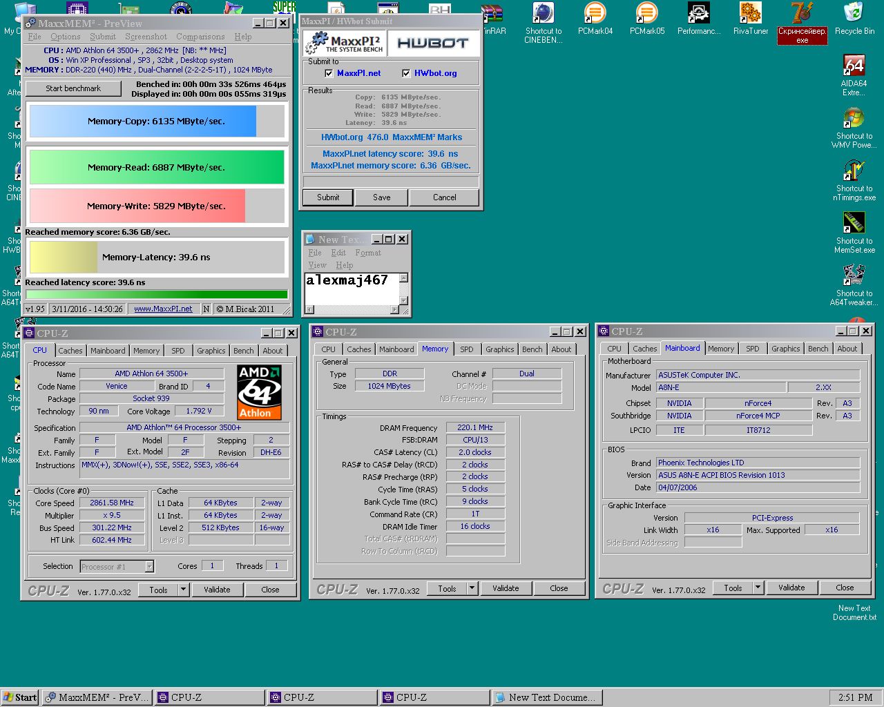
Task: Switch to Bench tab in CPU-Z Memory window
Action: [532, 349]
